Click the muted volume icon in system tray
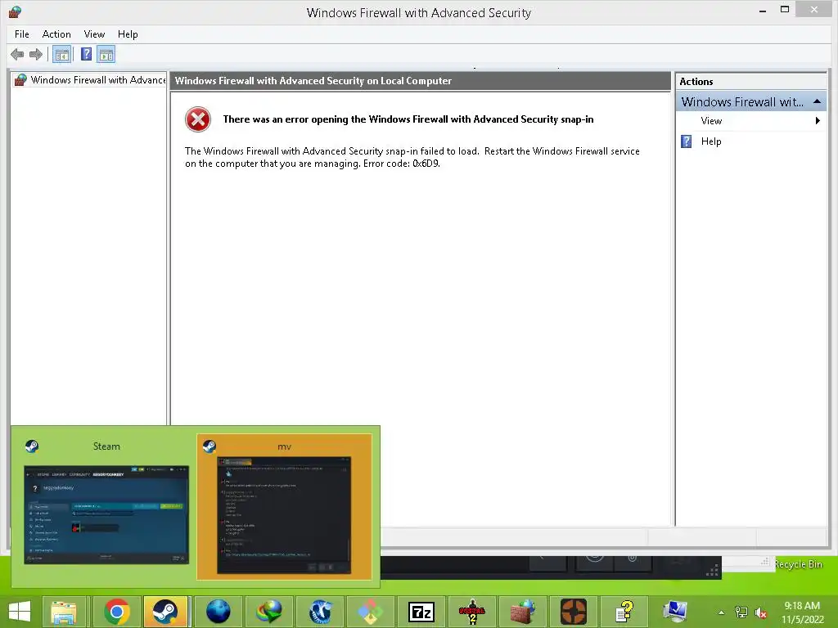The height and width of the screenshot is (628, 838). coord(760,612)
